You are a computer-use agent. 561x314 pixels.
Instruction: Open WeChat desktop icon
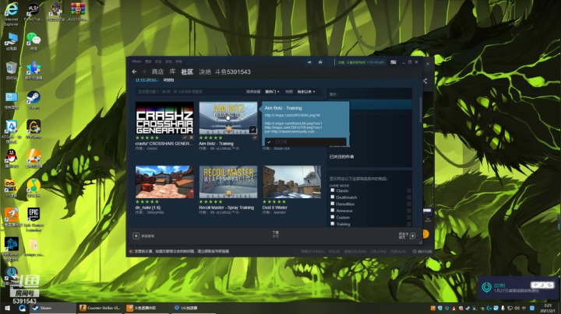click(x=34, y=41)
